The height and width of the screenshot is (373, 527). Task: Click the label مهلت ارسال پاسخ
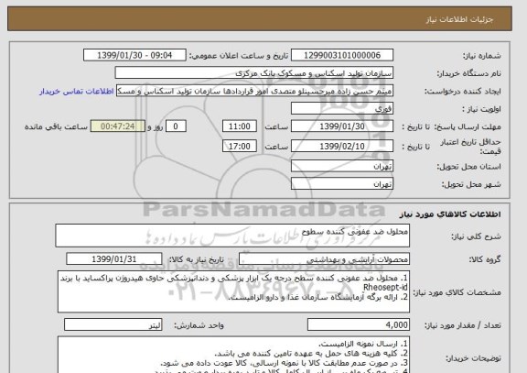(468, 126)
